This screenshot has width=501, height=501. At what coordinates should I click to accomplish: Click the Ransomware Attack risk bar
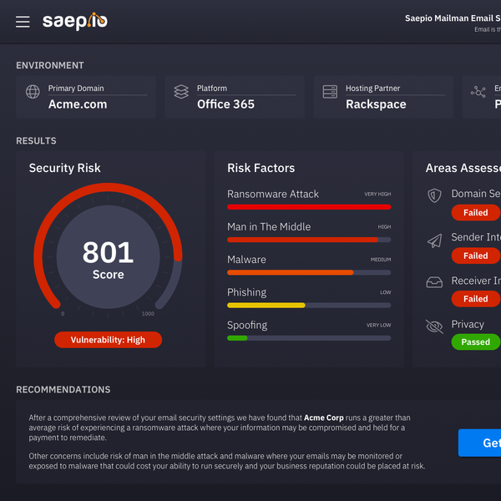click(309, 207)
